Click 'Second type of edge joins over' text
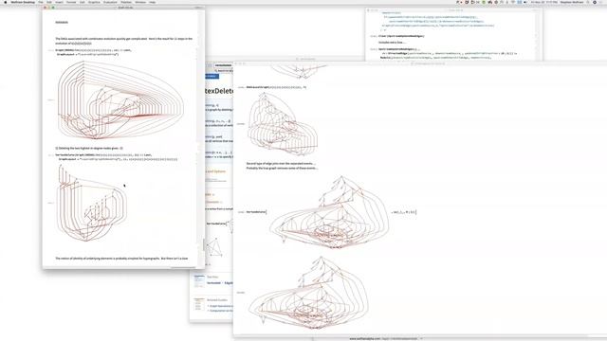Viewport: 607px width, 341px height. [281, 164]
